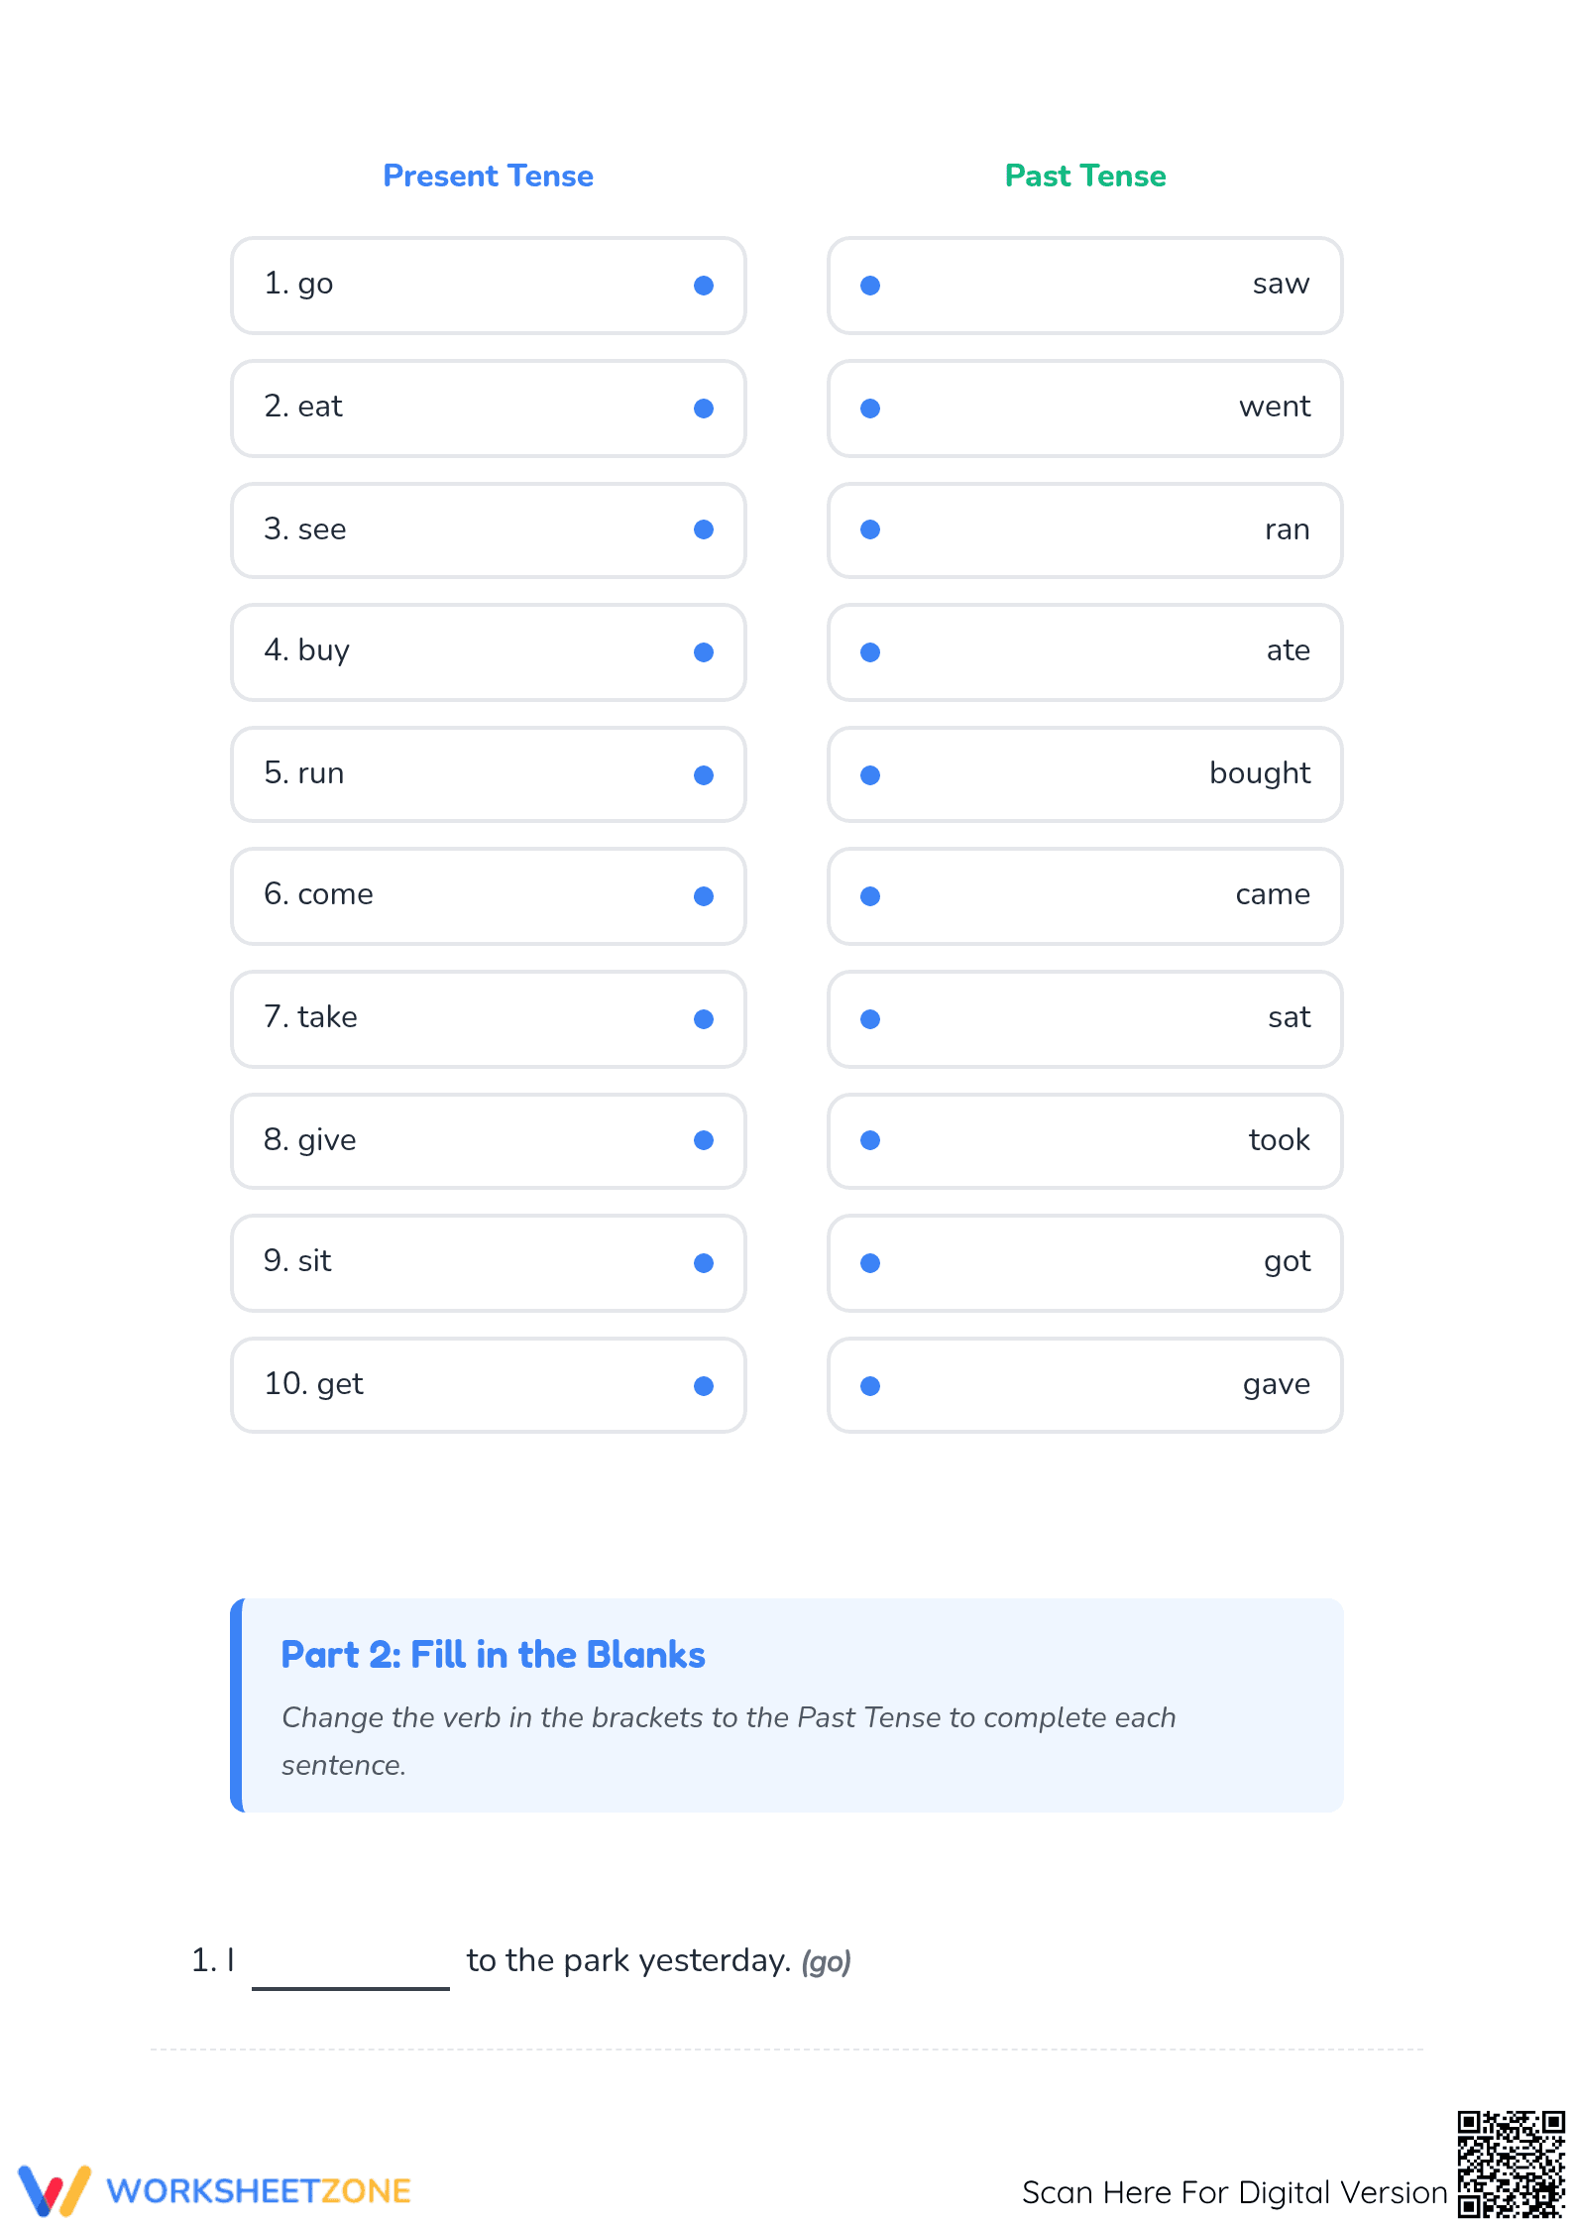Click the QR code for digital version
The width and height of the screenshot is (1574, 2227).
pos(1511,2165)
